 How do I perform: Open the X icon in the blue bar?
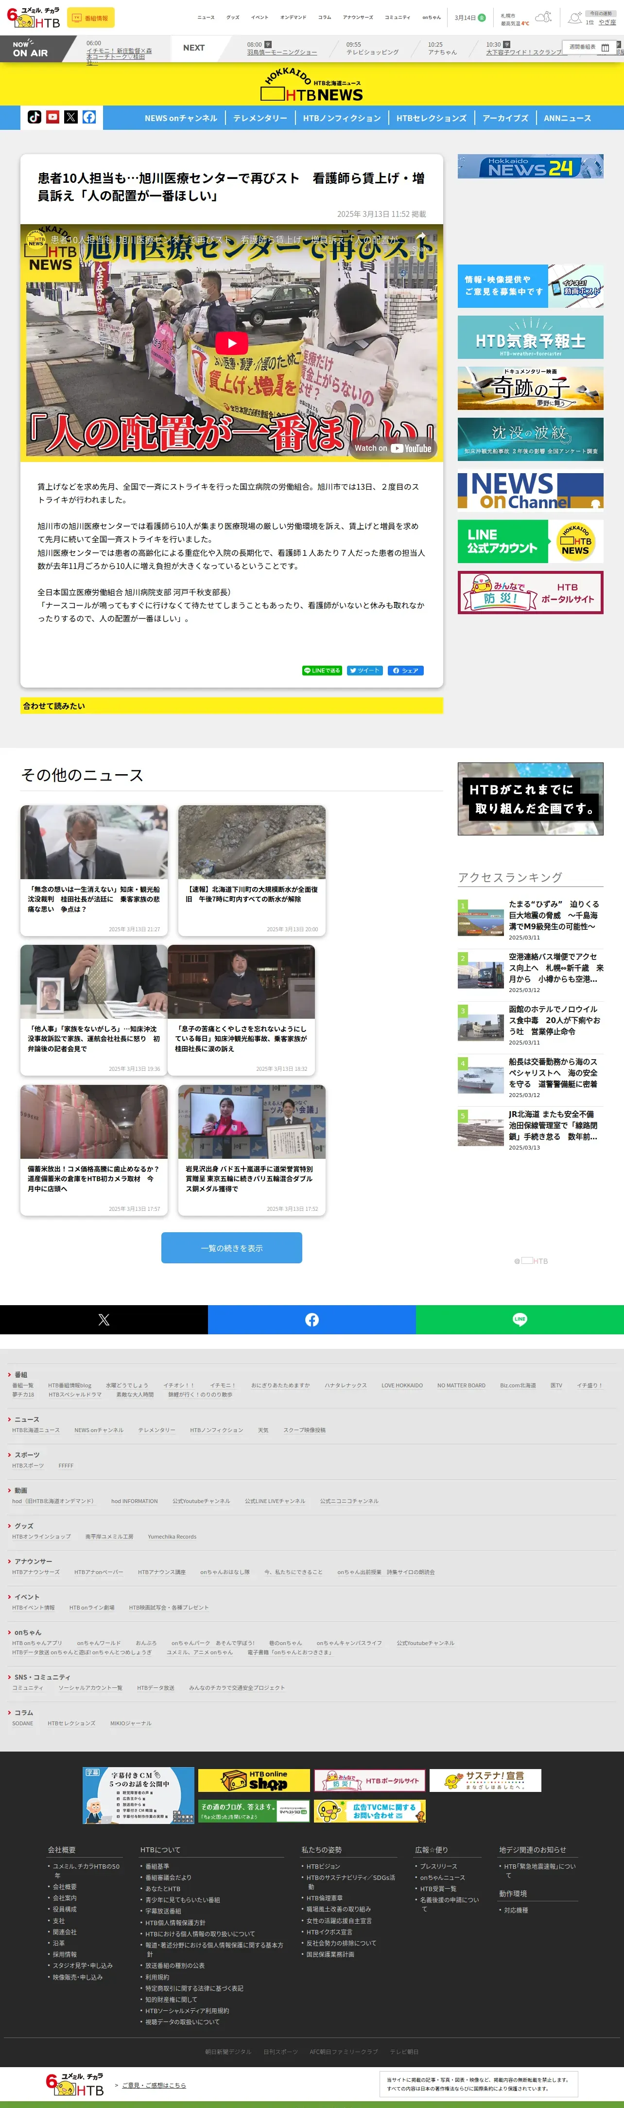[x=71, y=117]
